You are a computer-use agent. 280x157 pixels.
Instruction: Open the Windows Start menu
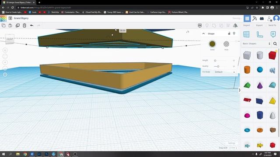coord(3,154)
